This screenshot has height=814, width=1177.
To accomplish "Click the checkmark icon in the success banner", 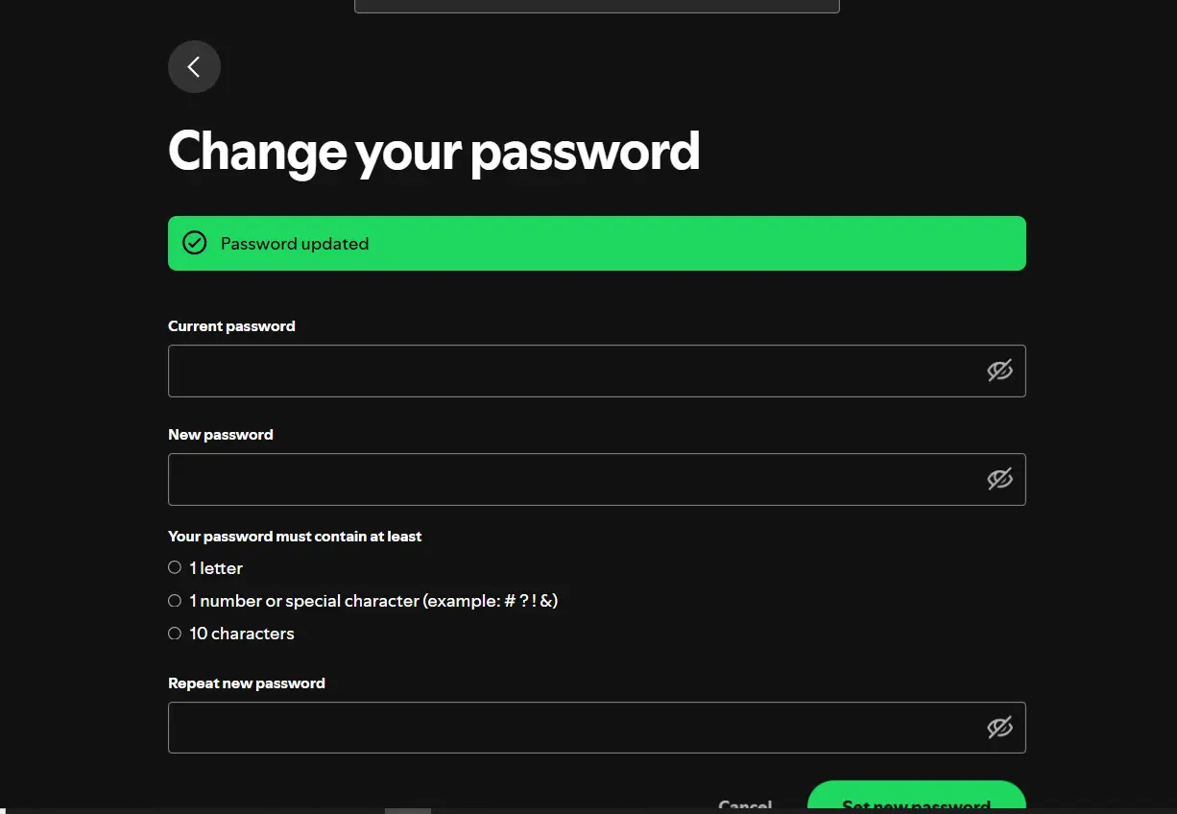I will click(195, 243).
